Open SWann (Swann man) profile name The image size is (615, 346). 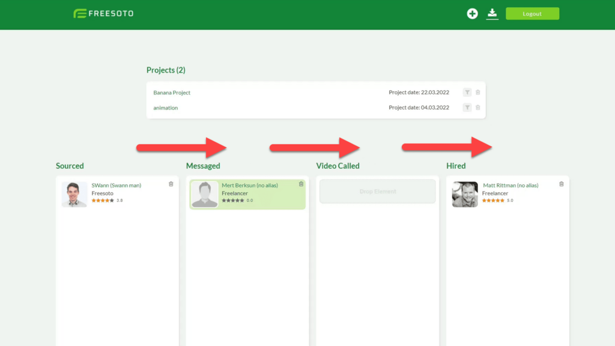(x=117, y=185)
